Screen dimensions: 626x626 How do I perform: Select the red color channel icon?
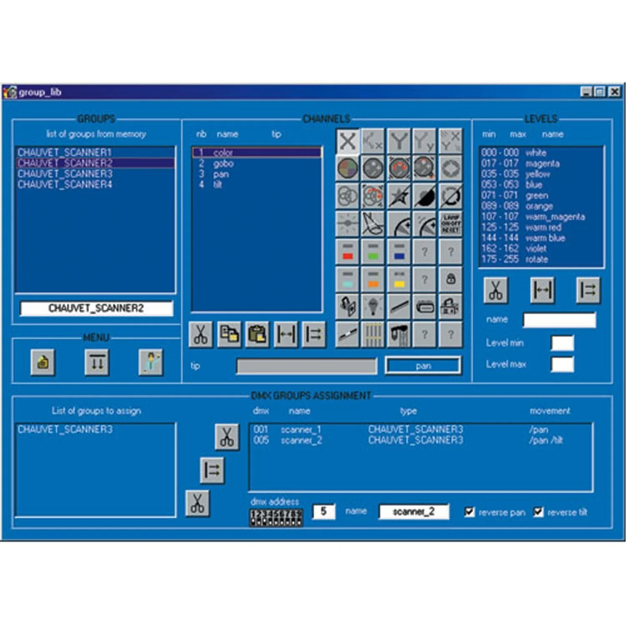click(347, 251)
